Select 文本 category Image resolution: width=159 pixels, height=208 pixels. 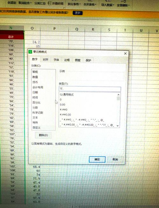(x=44, y=118)
